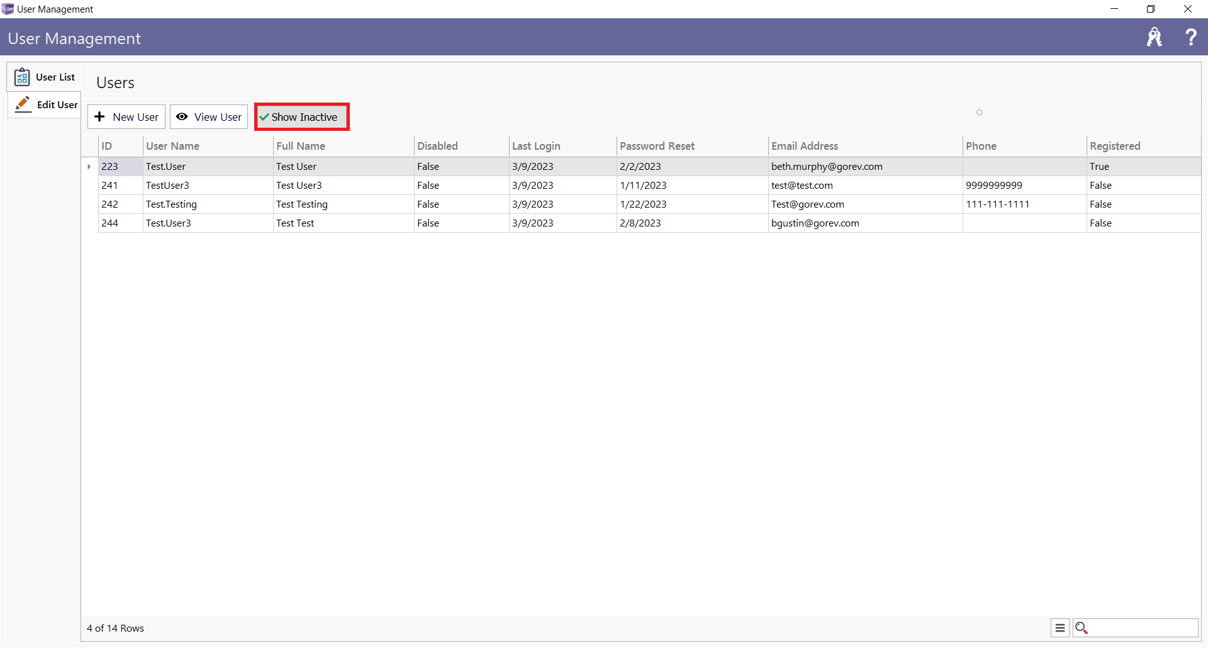The width and height of the screenshot is (1208, 648).
Task: Select the TestUser3 username cell
Action: tap(208, 186)
